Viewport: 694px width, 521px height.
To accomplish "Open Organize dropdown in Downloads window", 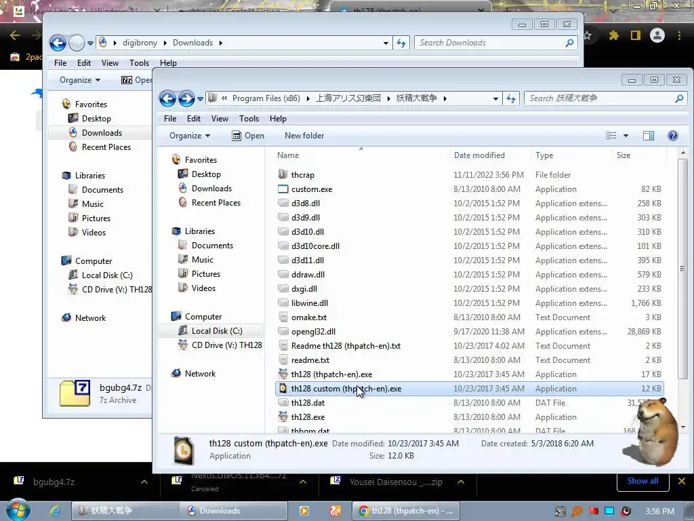I will (80, 80).
